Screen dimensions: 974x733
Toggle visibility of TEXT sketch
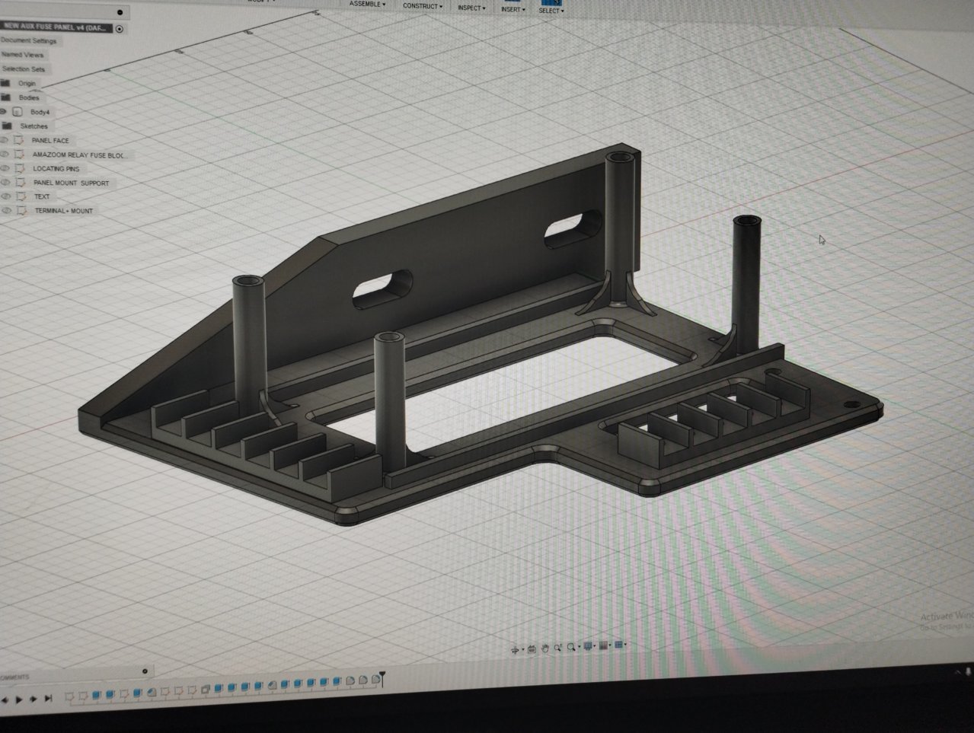coord(6,196)
